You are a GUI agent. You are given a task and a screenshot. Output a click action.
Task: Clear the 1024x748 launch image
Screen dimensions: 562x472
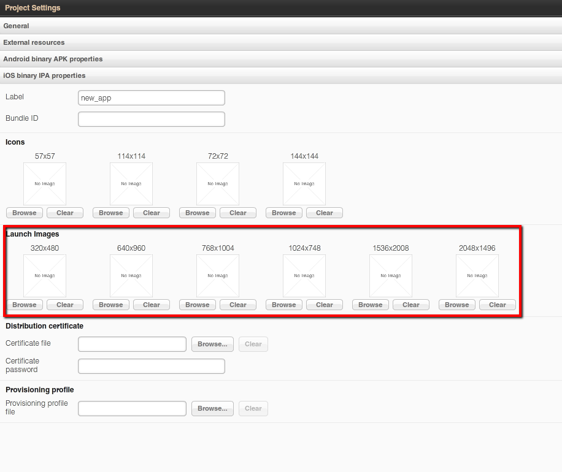(325, 305)
